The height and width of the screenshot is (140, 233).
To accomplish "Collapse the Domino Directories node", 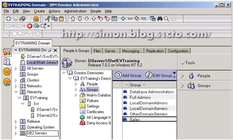I will tap(64, 73).
